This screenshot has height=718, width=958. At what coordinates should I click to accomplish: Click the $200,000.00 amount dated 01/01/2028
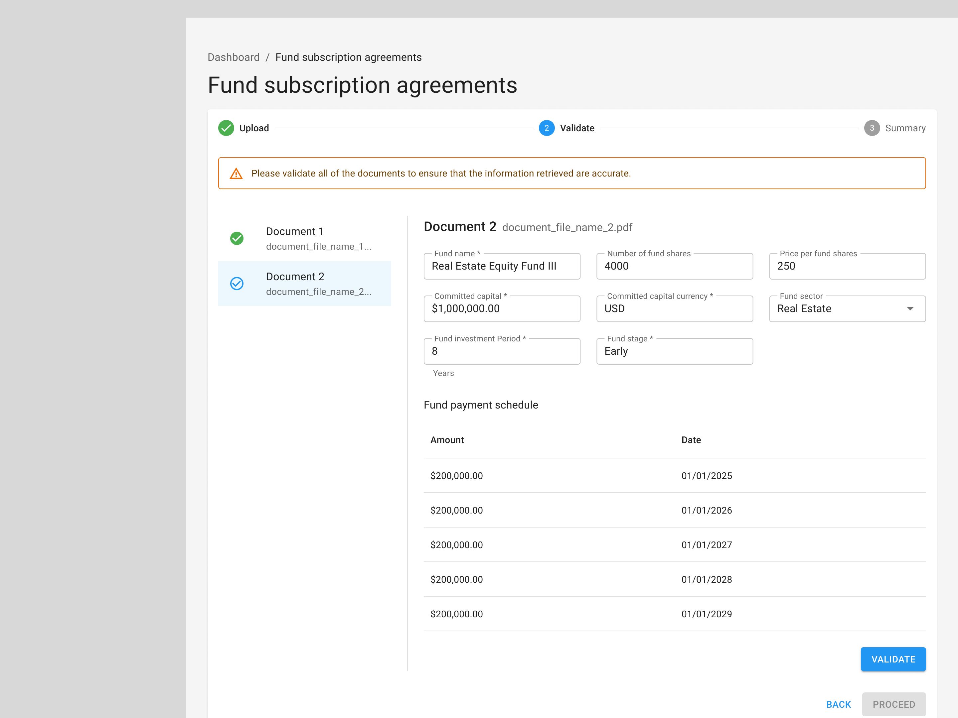(456, 579)
